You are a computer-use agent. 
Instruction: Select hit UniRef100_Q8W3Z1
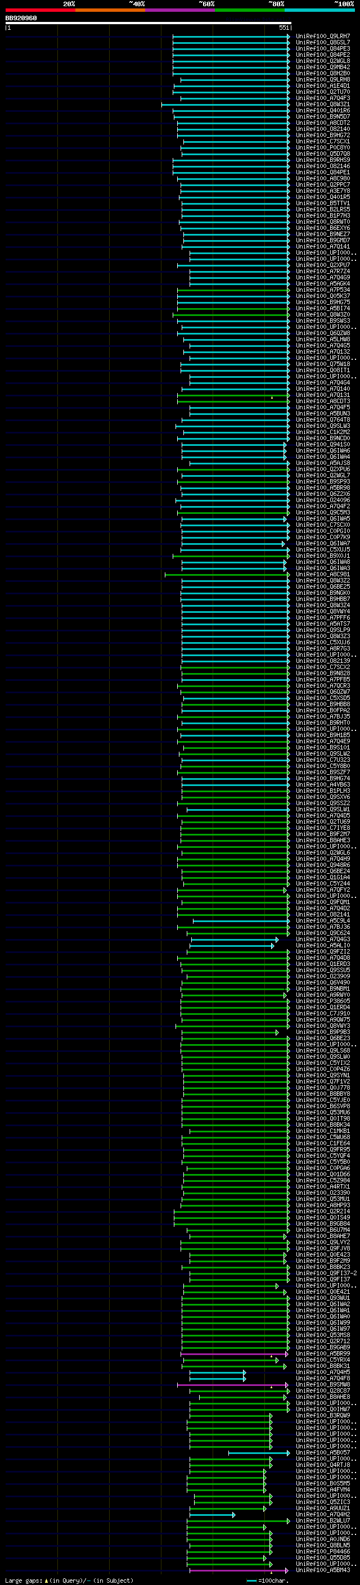[x=322, y=105]
